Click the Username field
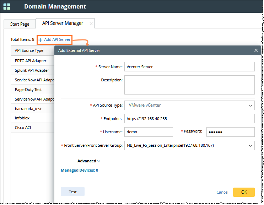The width and height of the screenshot is (264, 205). 149,132
